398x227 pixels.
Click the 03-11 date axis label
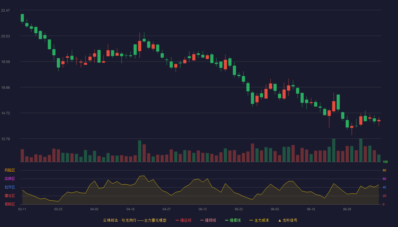click(x=22, y=209)
